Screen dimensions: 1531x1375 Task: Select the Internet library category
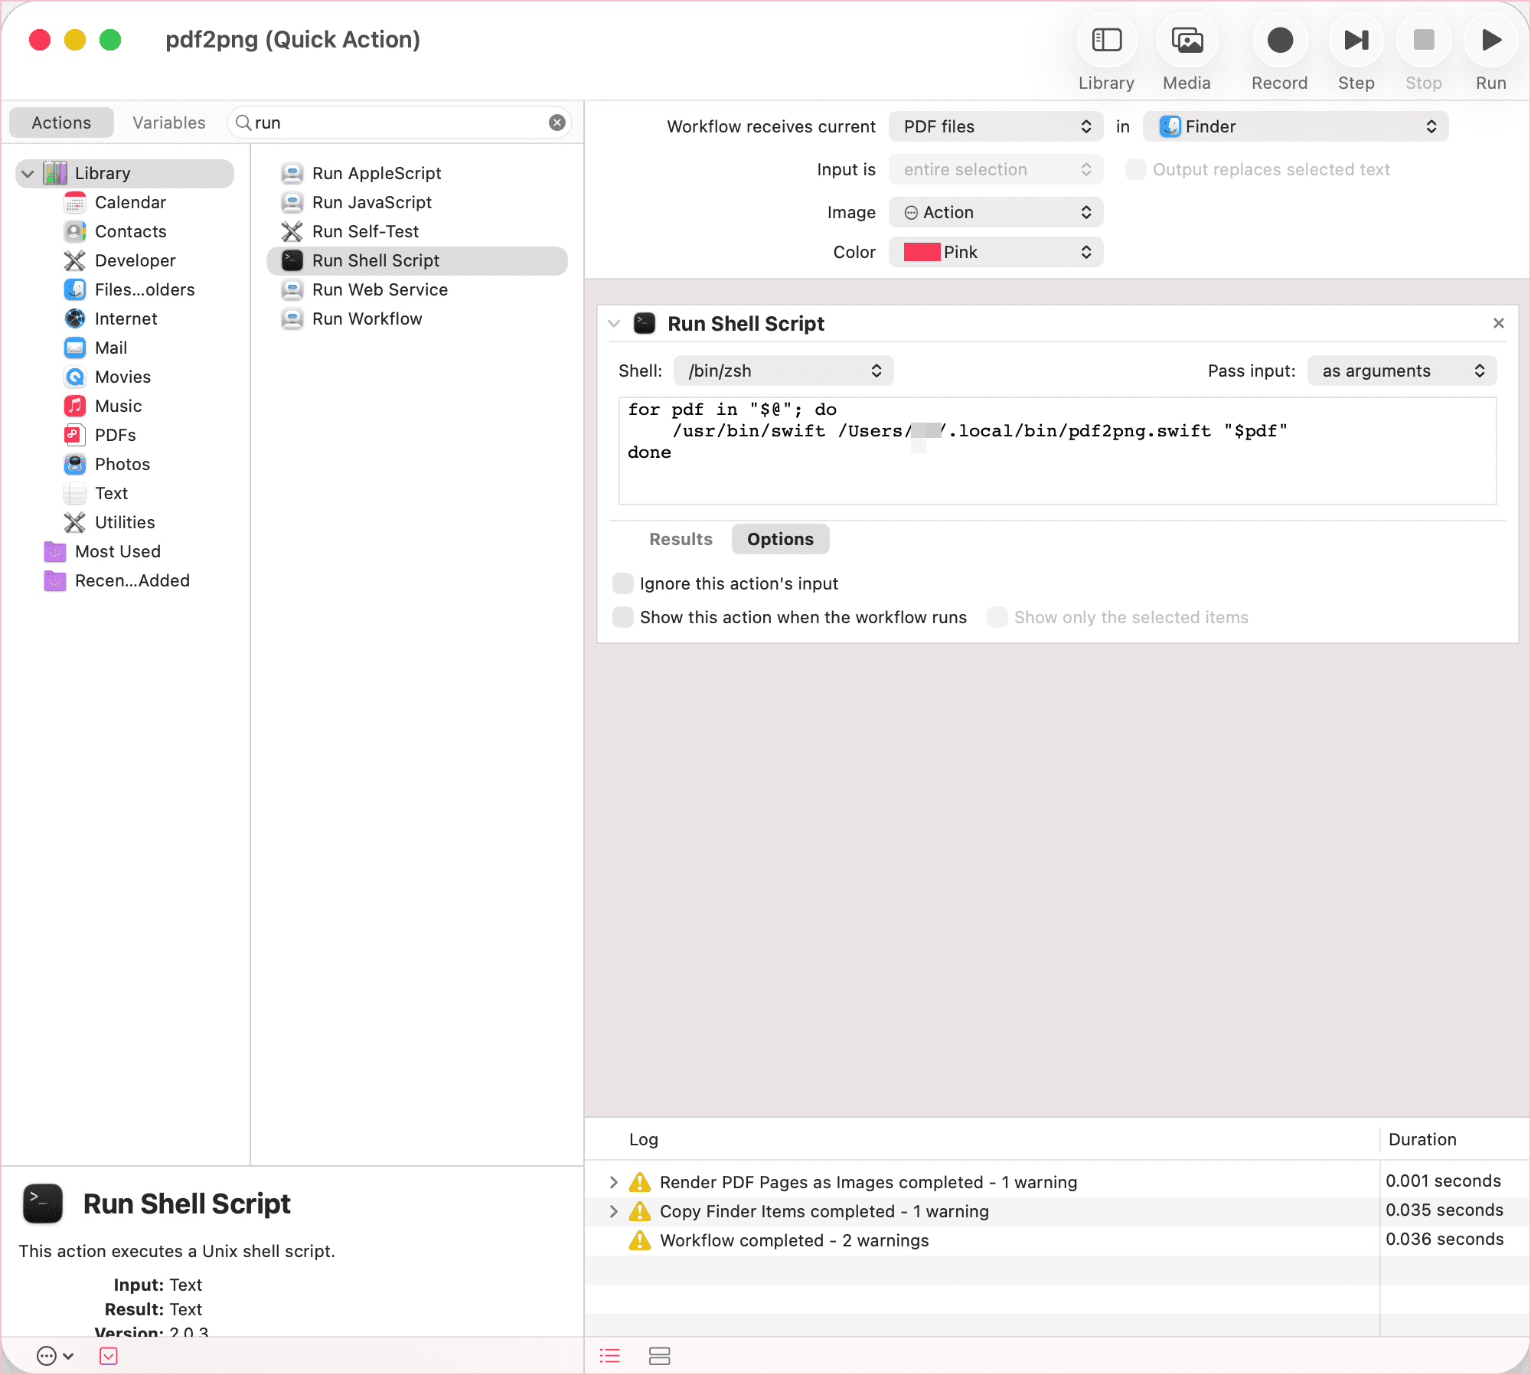[x=126, y=318]
